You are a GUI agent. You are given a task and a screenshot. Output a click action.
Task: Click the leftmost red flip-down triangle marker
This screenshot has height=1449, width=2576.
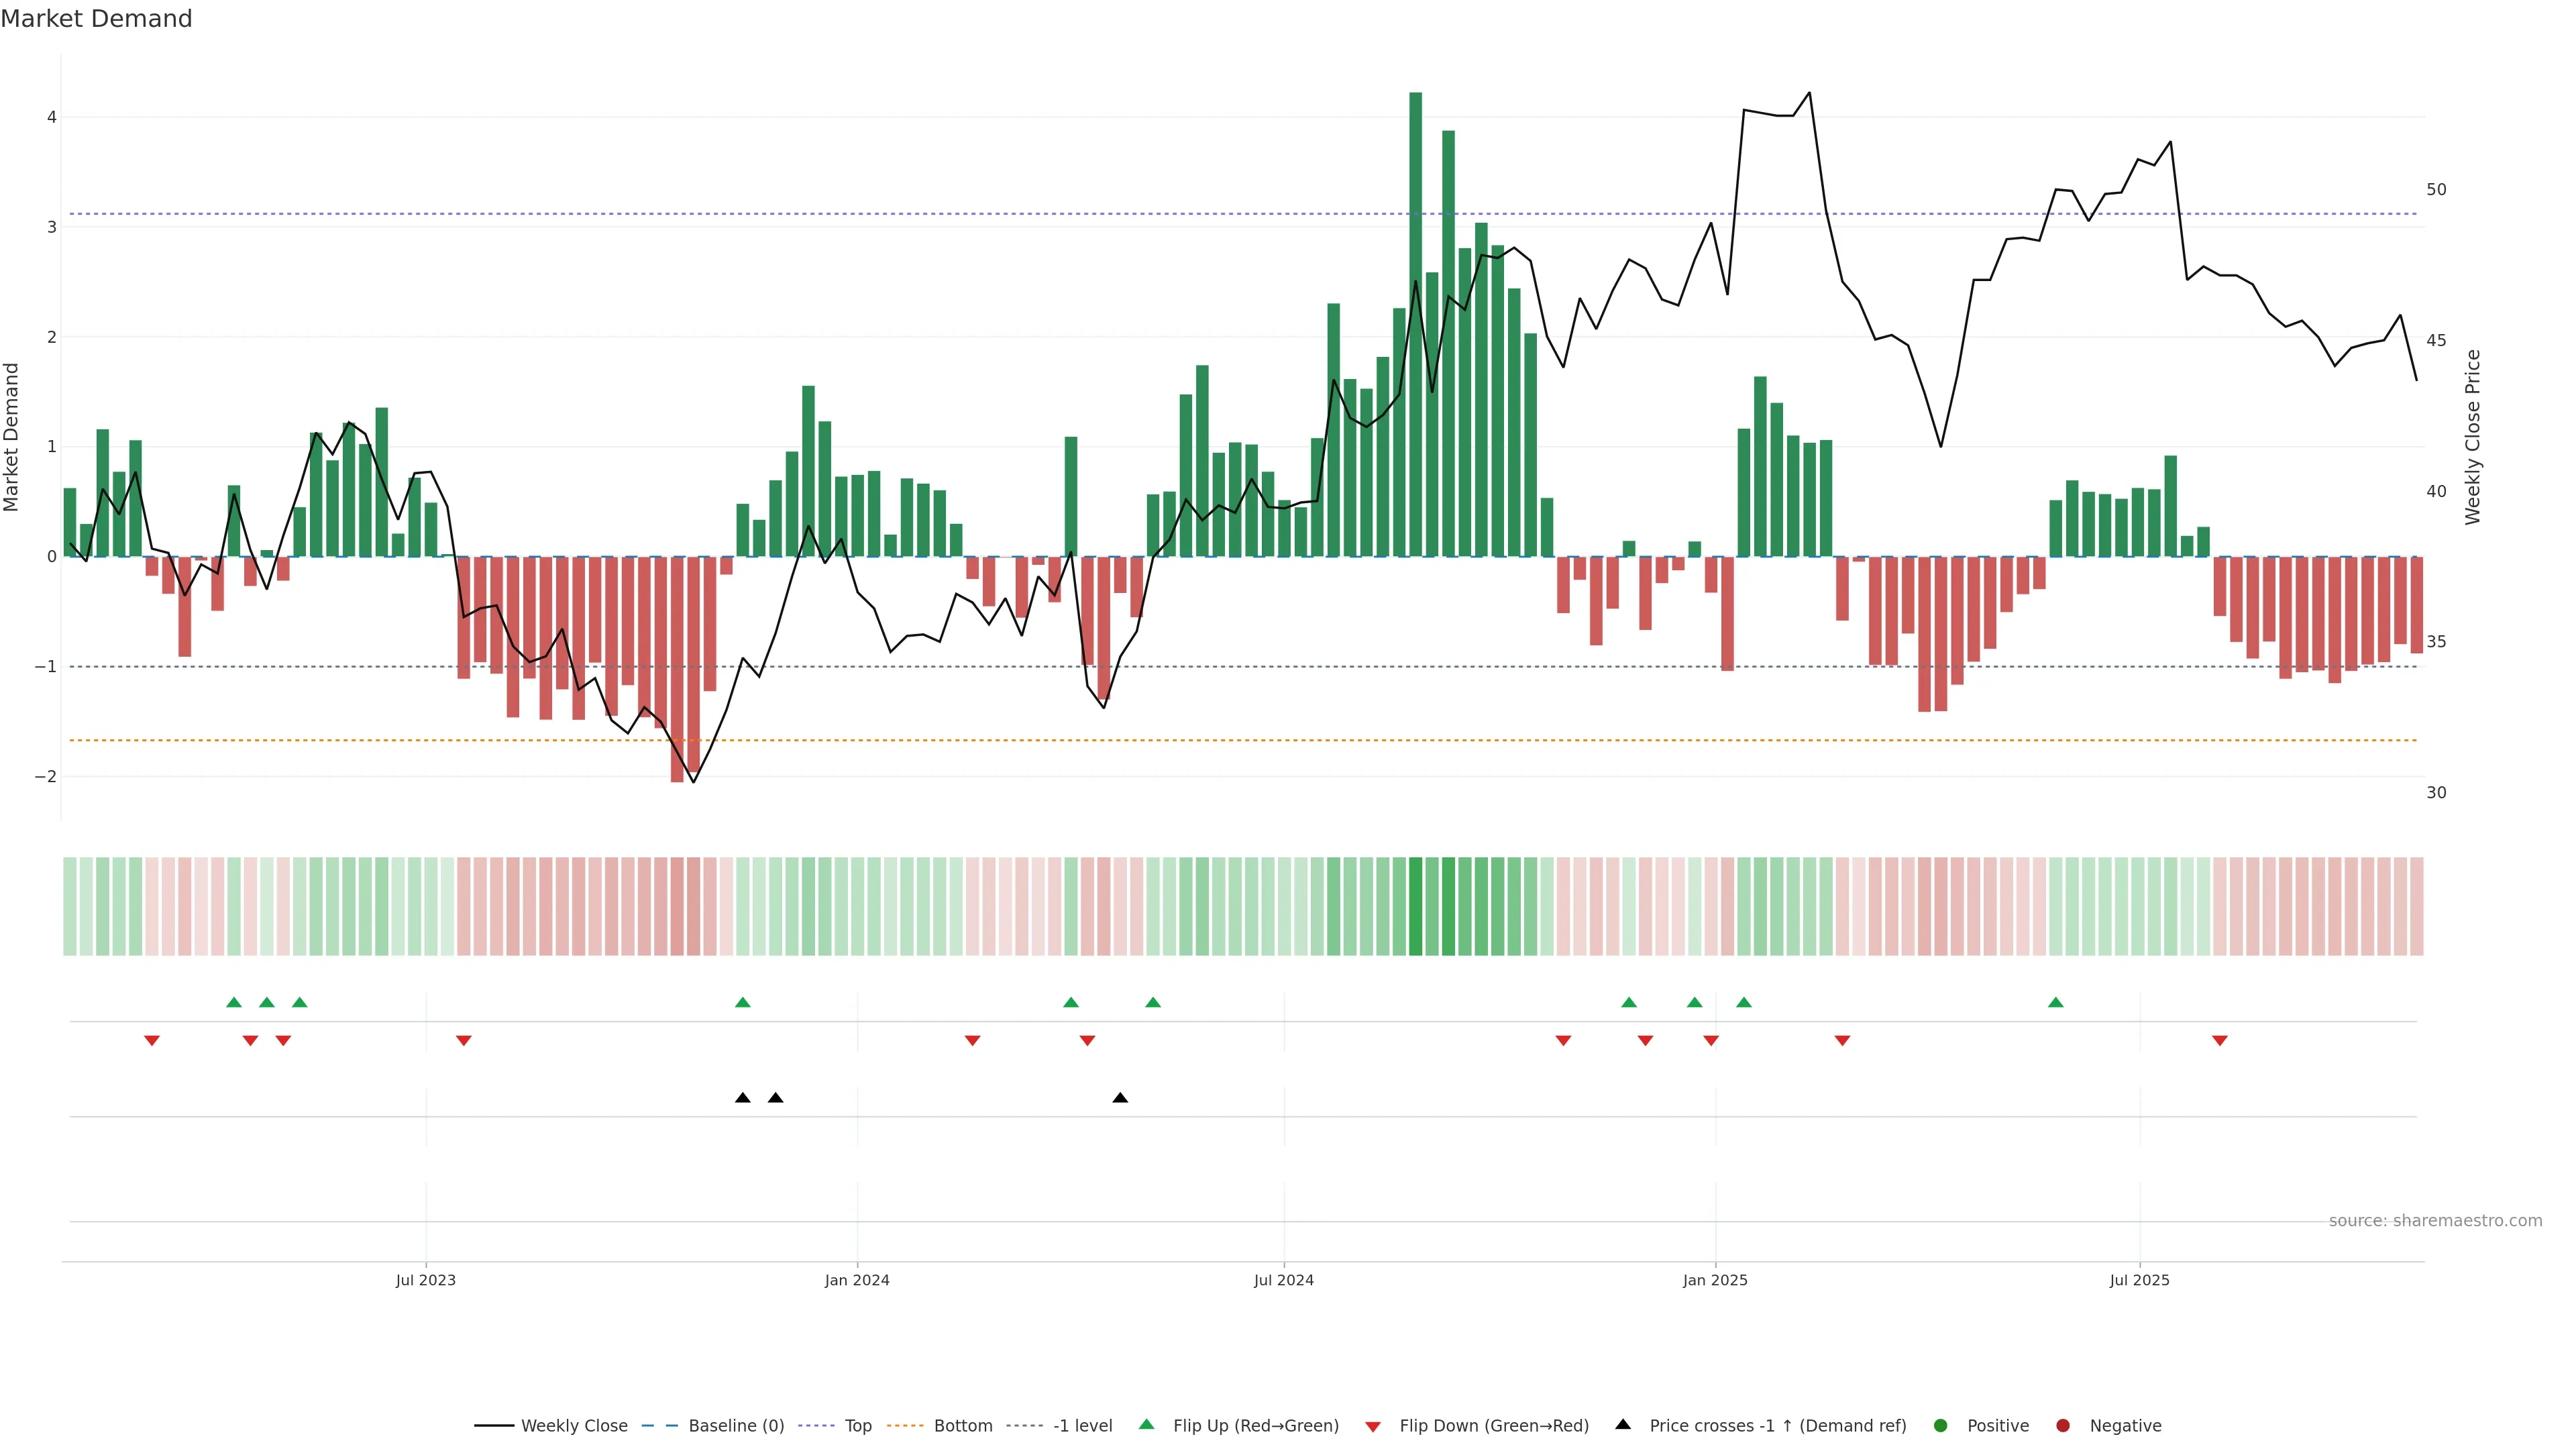point(152,1041)
